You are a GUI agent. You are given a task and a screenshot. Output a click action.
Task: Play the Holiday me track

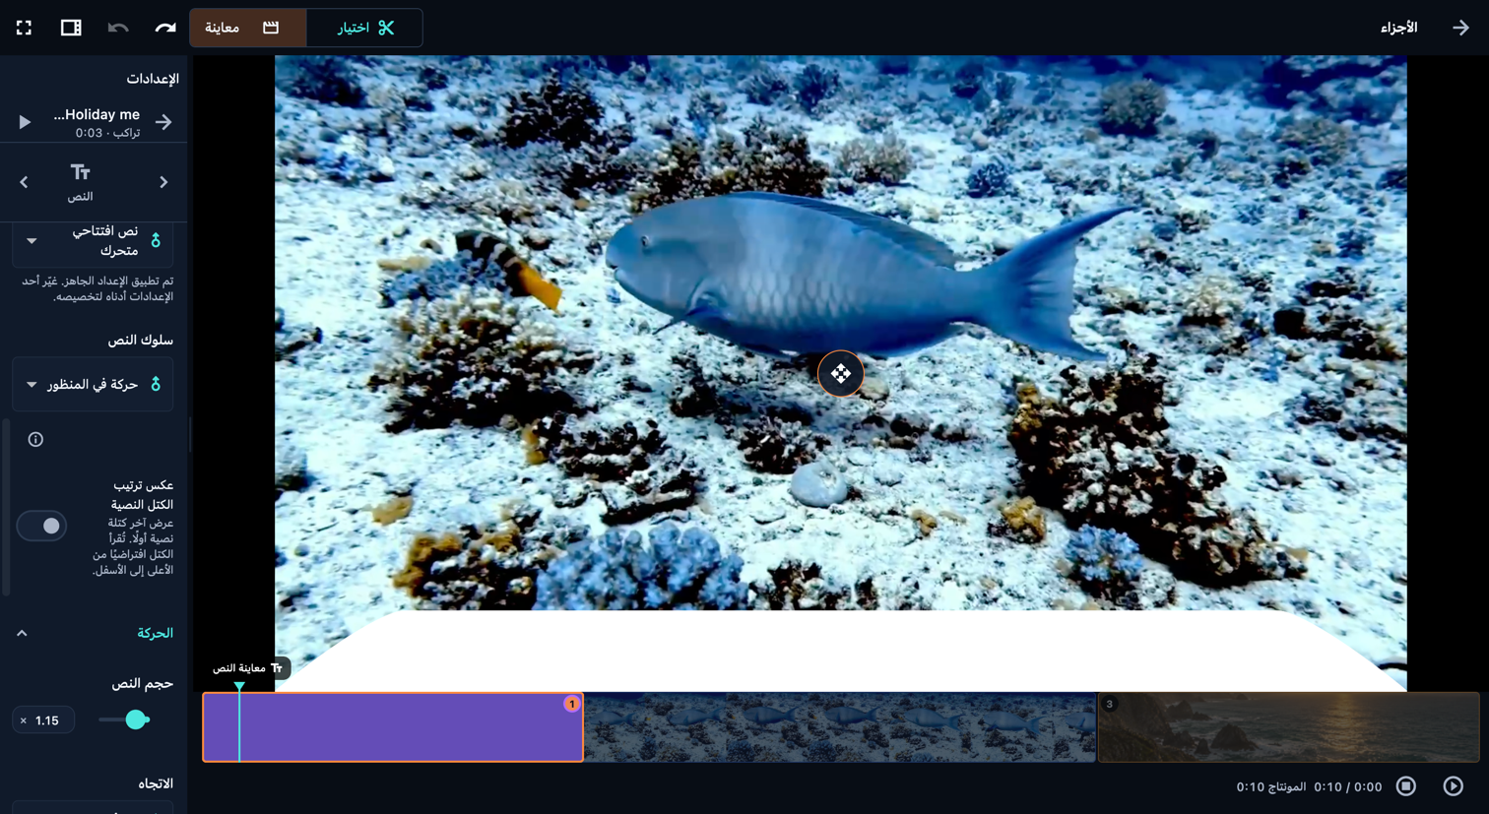(x=25, y=122)
